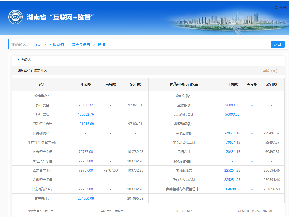This screenshot has height=217, width=289.
Task: Open the 登录 link
Action: [277, 7]
